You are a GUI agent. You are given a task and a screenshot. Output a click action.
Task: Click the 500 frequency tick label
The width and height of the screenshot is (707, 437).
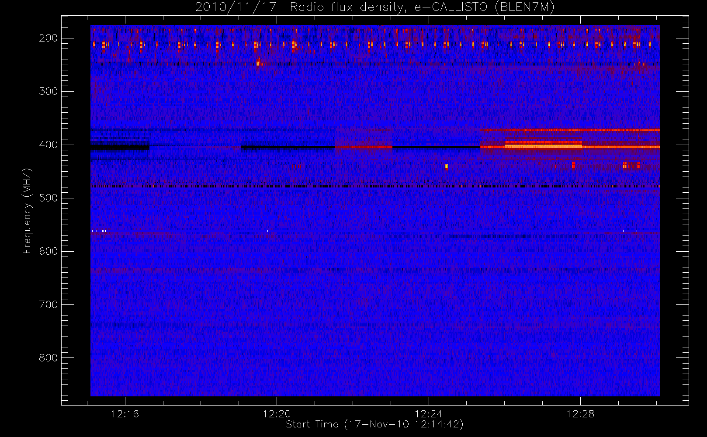[x=49, y=198]
